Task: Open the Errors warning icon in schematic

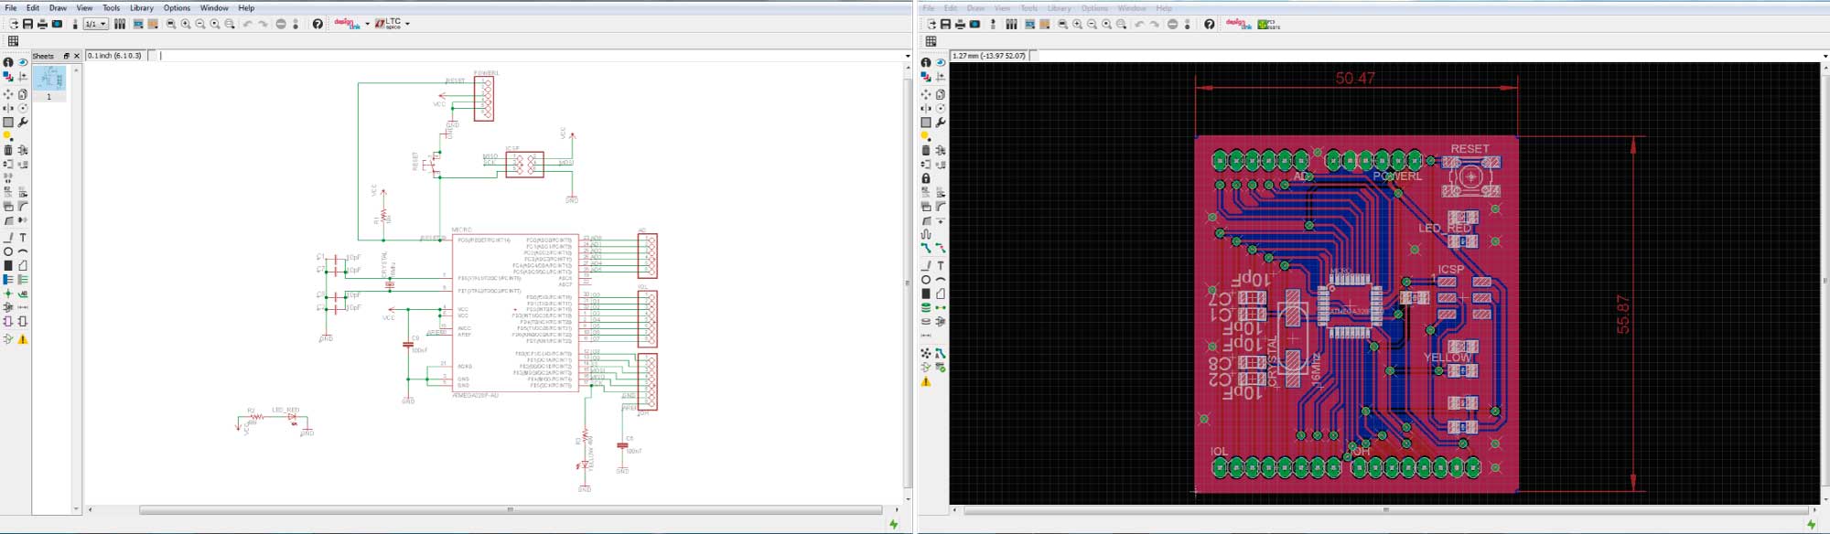Action: [x=23, y=339]
